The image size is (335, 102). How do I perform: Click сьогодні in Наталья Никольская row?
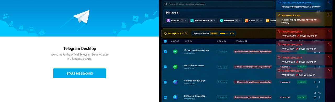285,82
